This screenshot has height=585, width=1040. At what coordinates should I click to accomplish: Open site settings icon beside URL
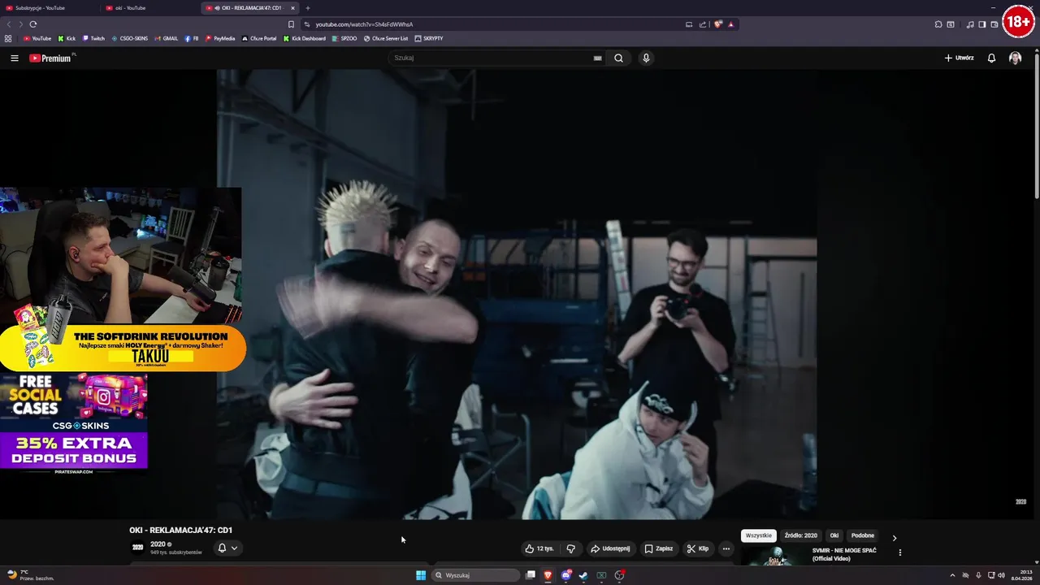click(x=306, y=24)
